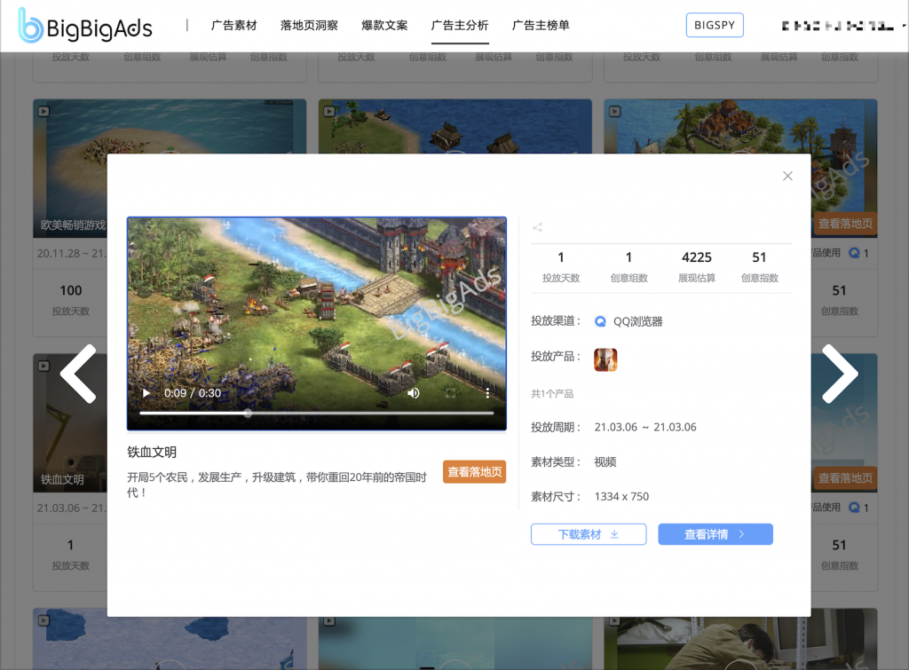Play the video in the popup
This screenshot has width=909, height=670.
click(146, 393)
